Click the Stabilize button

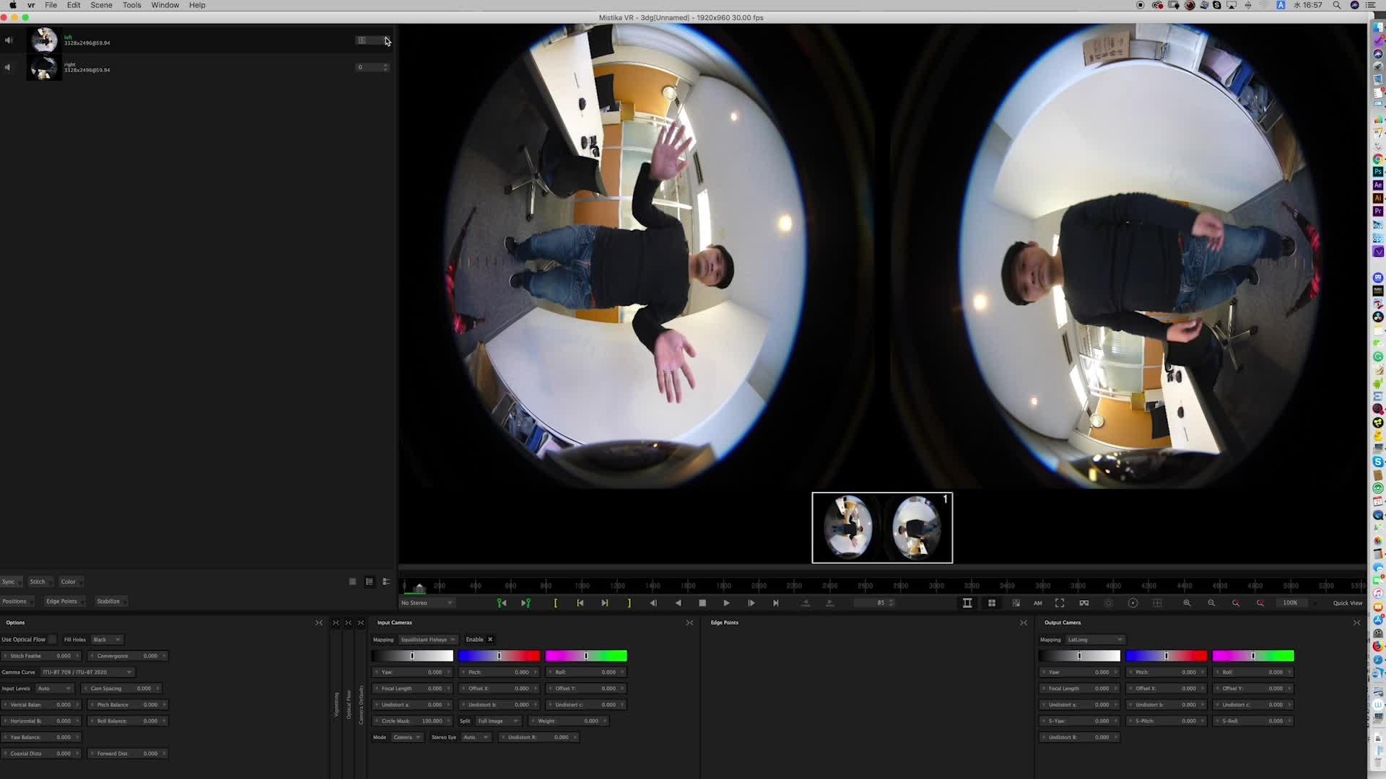coord(108,602)
